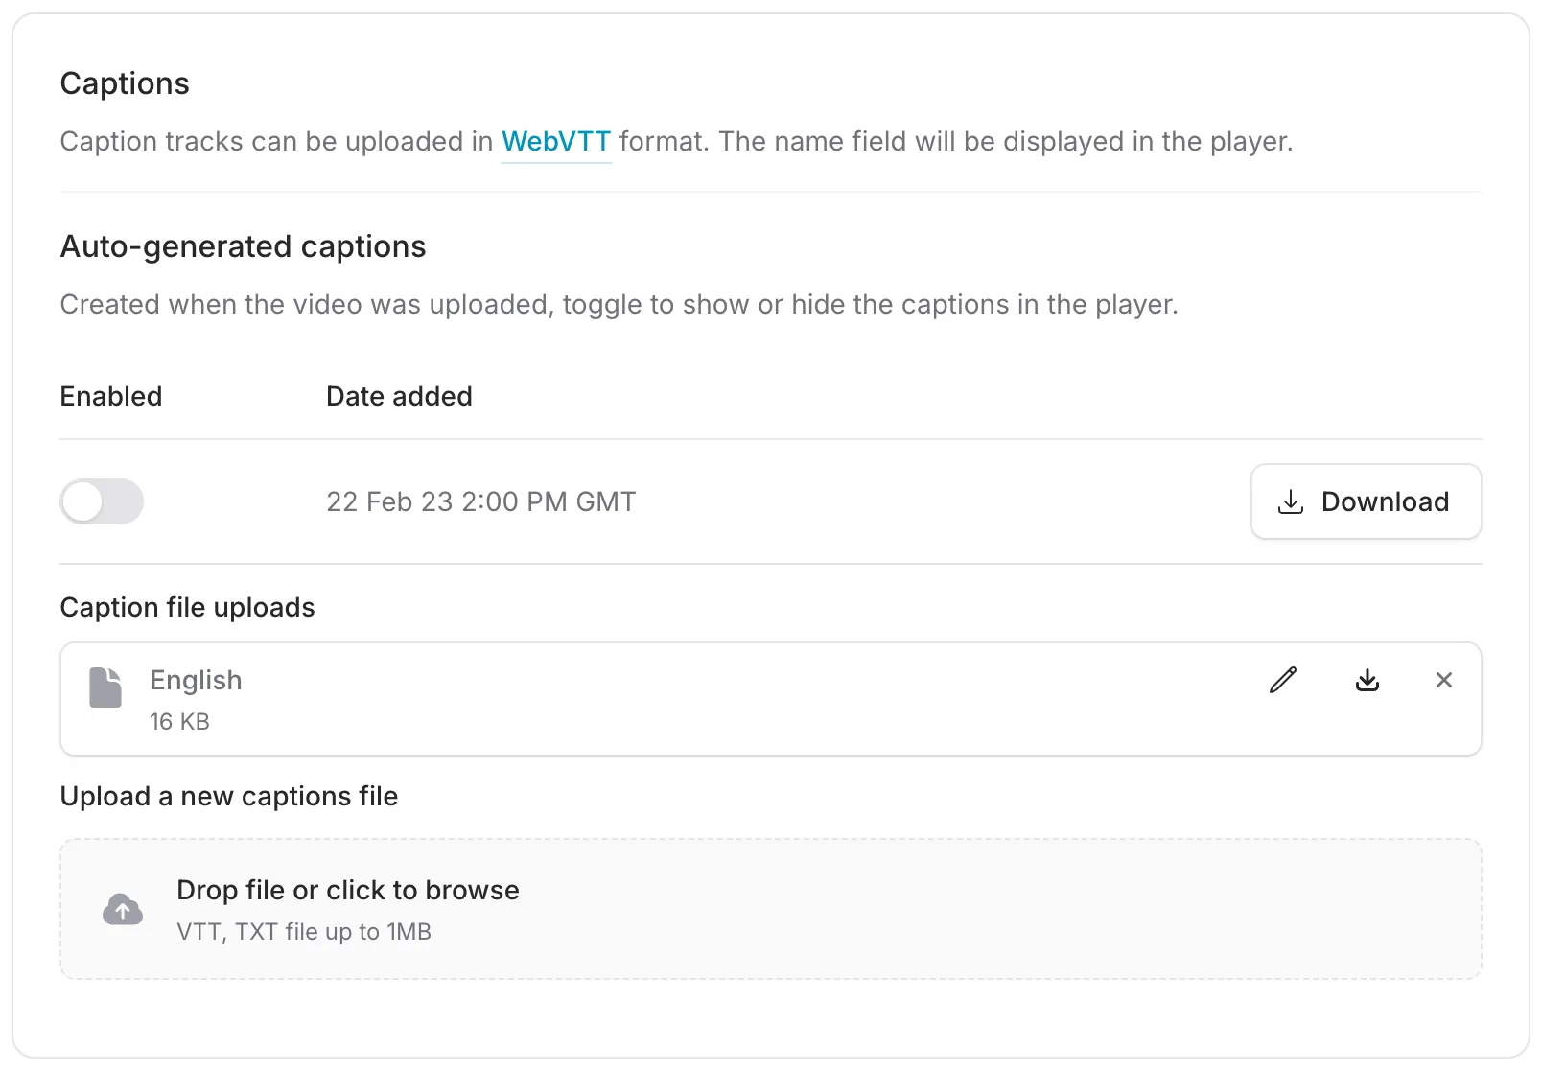Select the English caption file name
This screenshot has width=1542, height=1072.
[x=196, y=680]
